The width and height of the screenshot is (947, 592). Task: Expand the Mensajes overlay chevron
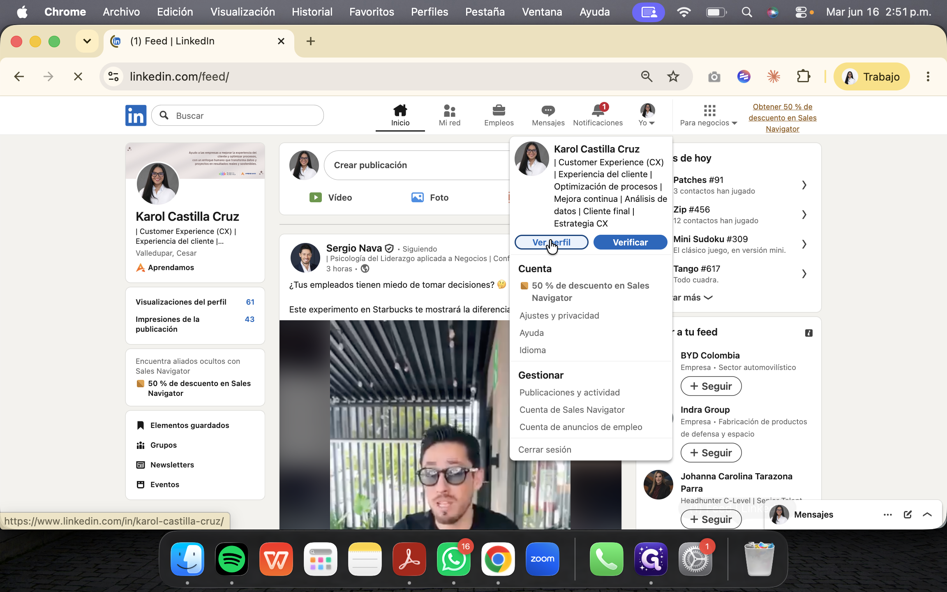tap(927, 514)
